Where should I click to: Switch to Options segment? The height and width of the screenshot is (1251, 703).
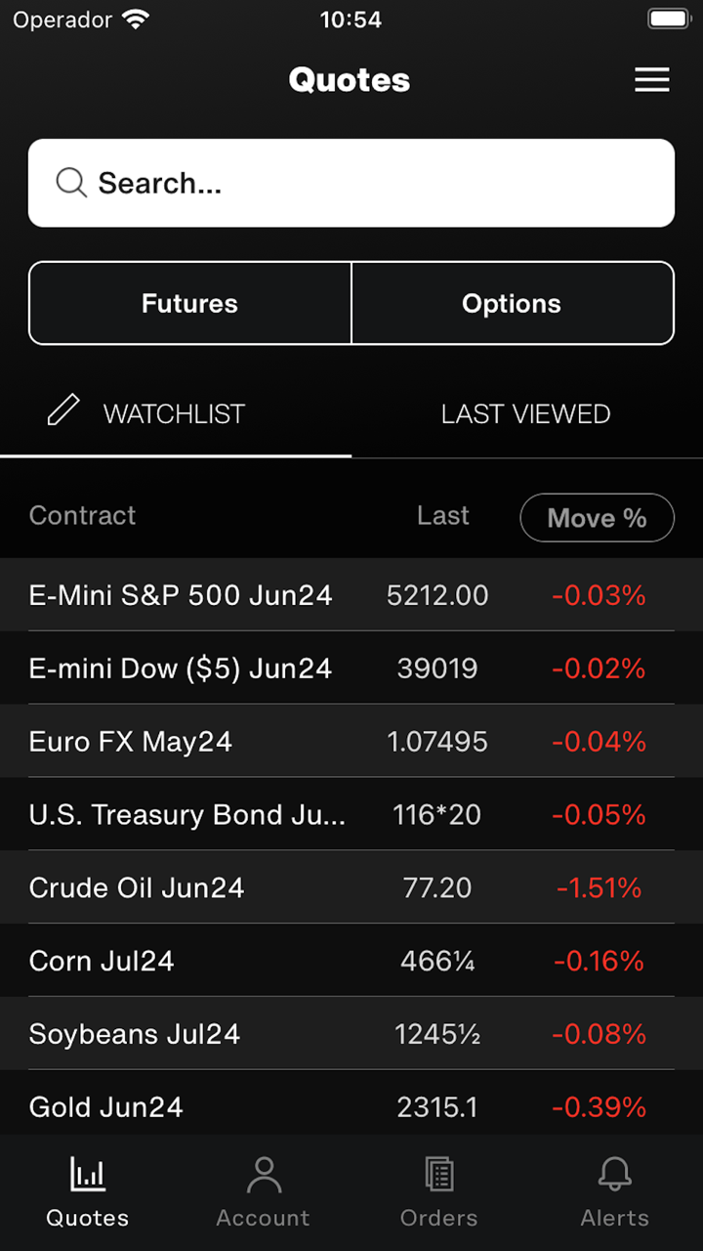tap(512, 303)
